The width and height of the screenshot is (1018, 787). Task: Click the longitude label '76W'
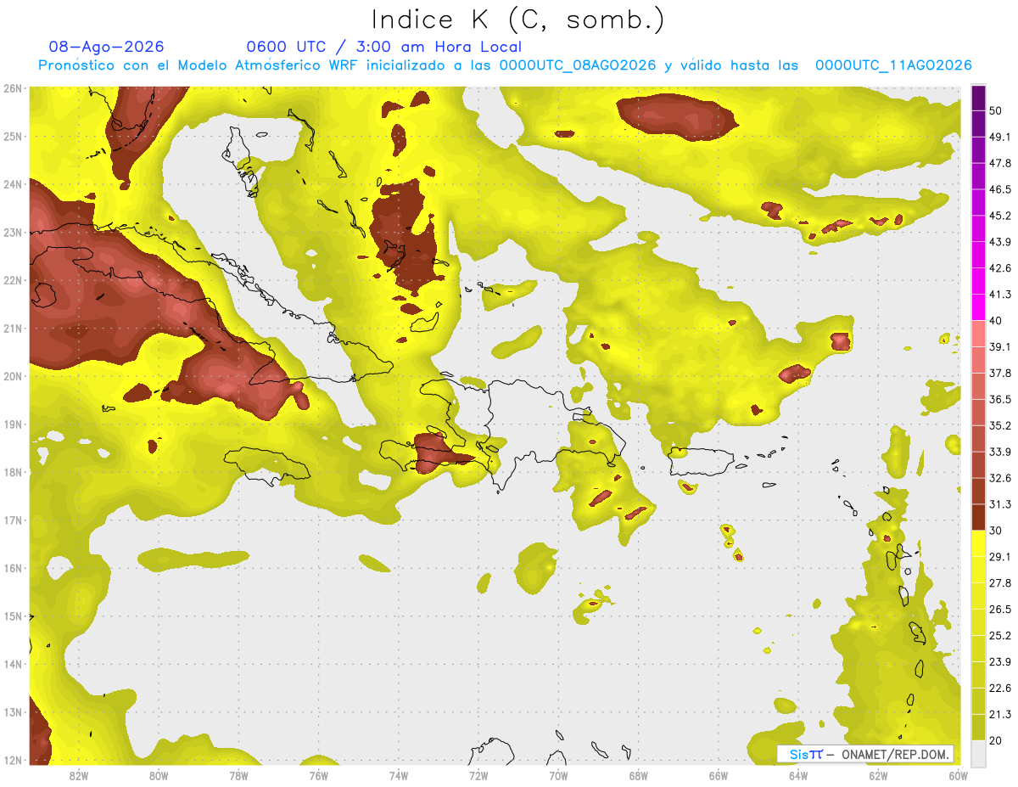tap(319, 776)
